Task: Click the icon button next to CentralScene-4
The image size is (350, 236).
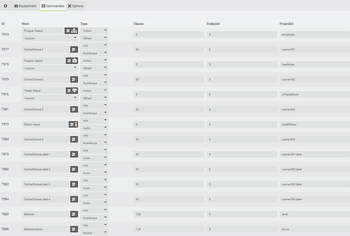Action: [x=74, y=139]
